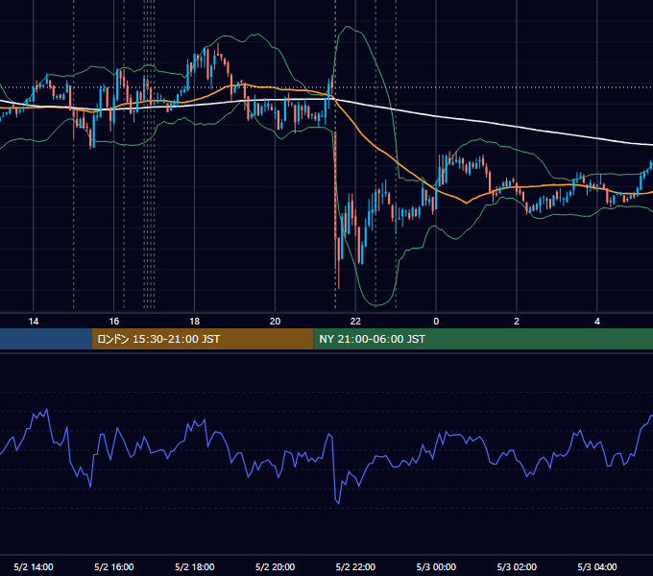Click the London 15:30-21:00 JST session bar

point(203,339)
